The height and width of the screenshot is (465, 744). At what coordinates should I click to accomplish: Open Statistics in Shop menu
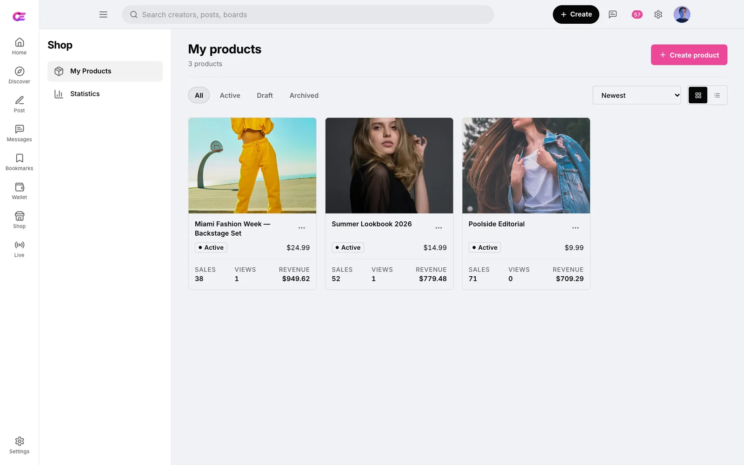(105, 94)
